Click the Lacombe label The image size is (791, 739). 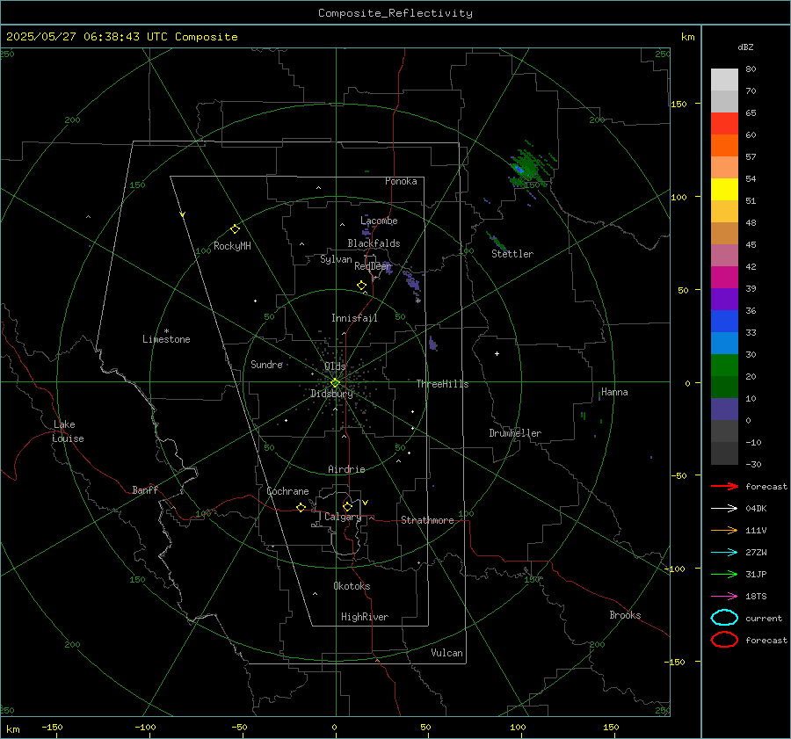[x=379, y=221]
